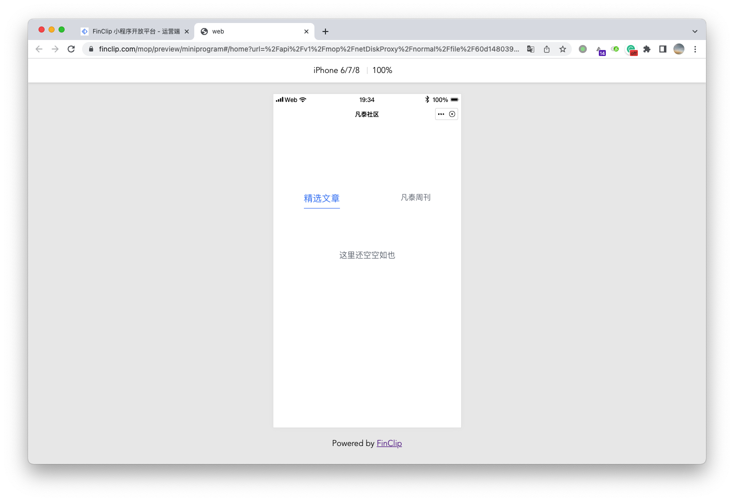
Task: Click the green circle extension icon
Action: click(x=583, y=49)
